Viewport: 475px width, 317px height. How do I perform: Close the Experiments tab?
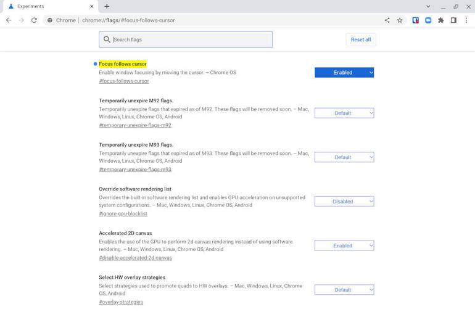click(x=92, y=6)
